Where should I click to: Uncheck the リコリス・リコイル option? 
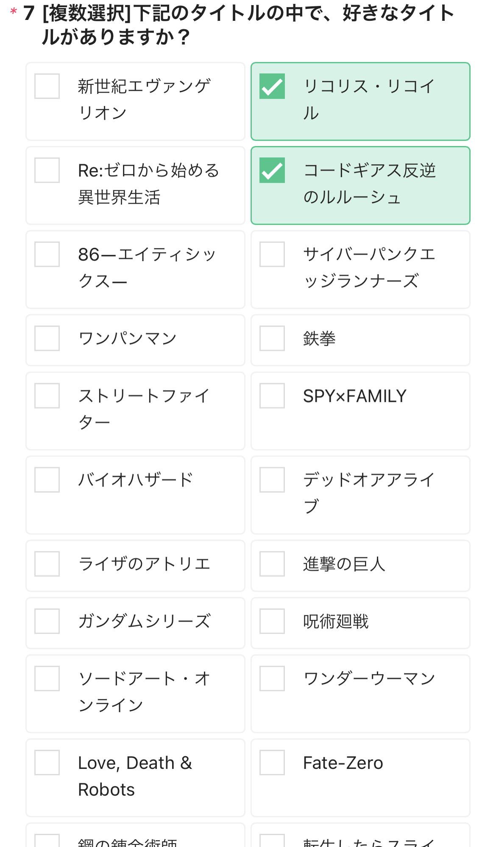coord(272,86)
